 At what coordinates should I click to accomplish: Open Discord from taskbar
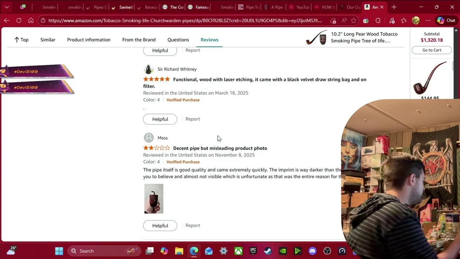coord(312,251)
